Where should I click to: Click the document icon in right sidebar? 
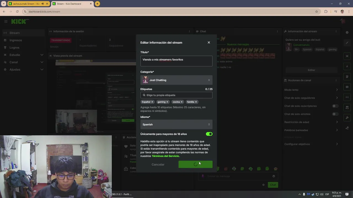click(347, 76)
